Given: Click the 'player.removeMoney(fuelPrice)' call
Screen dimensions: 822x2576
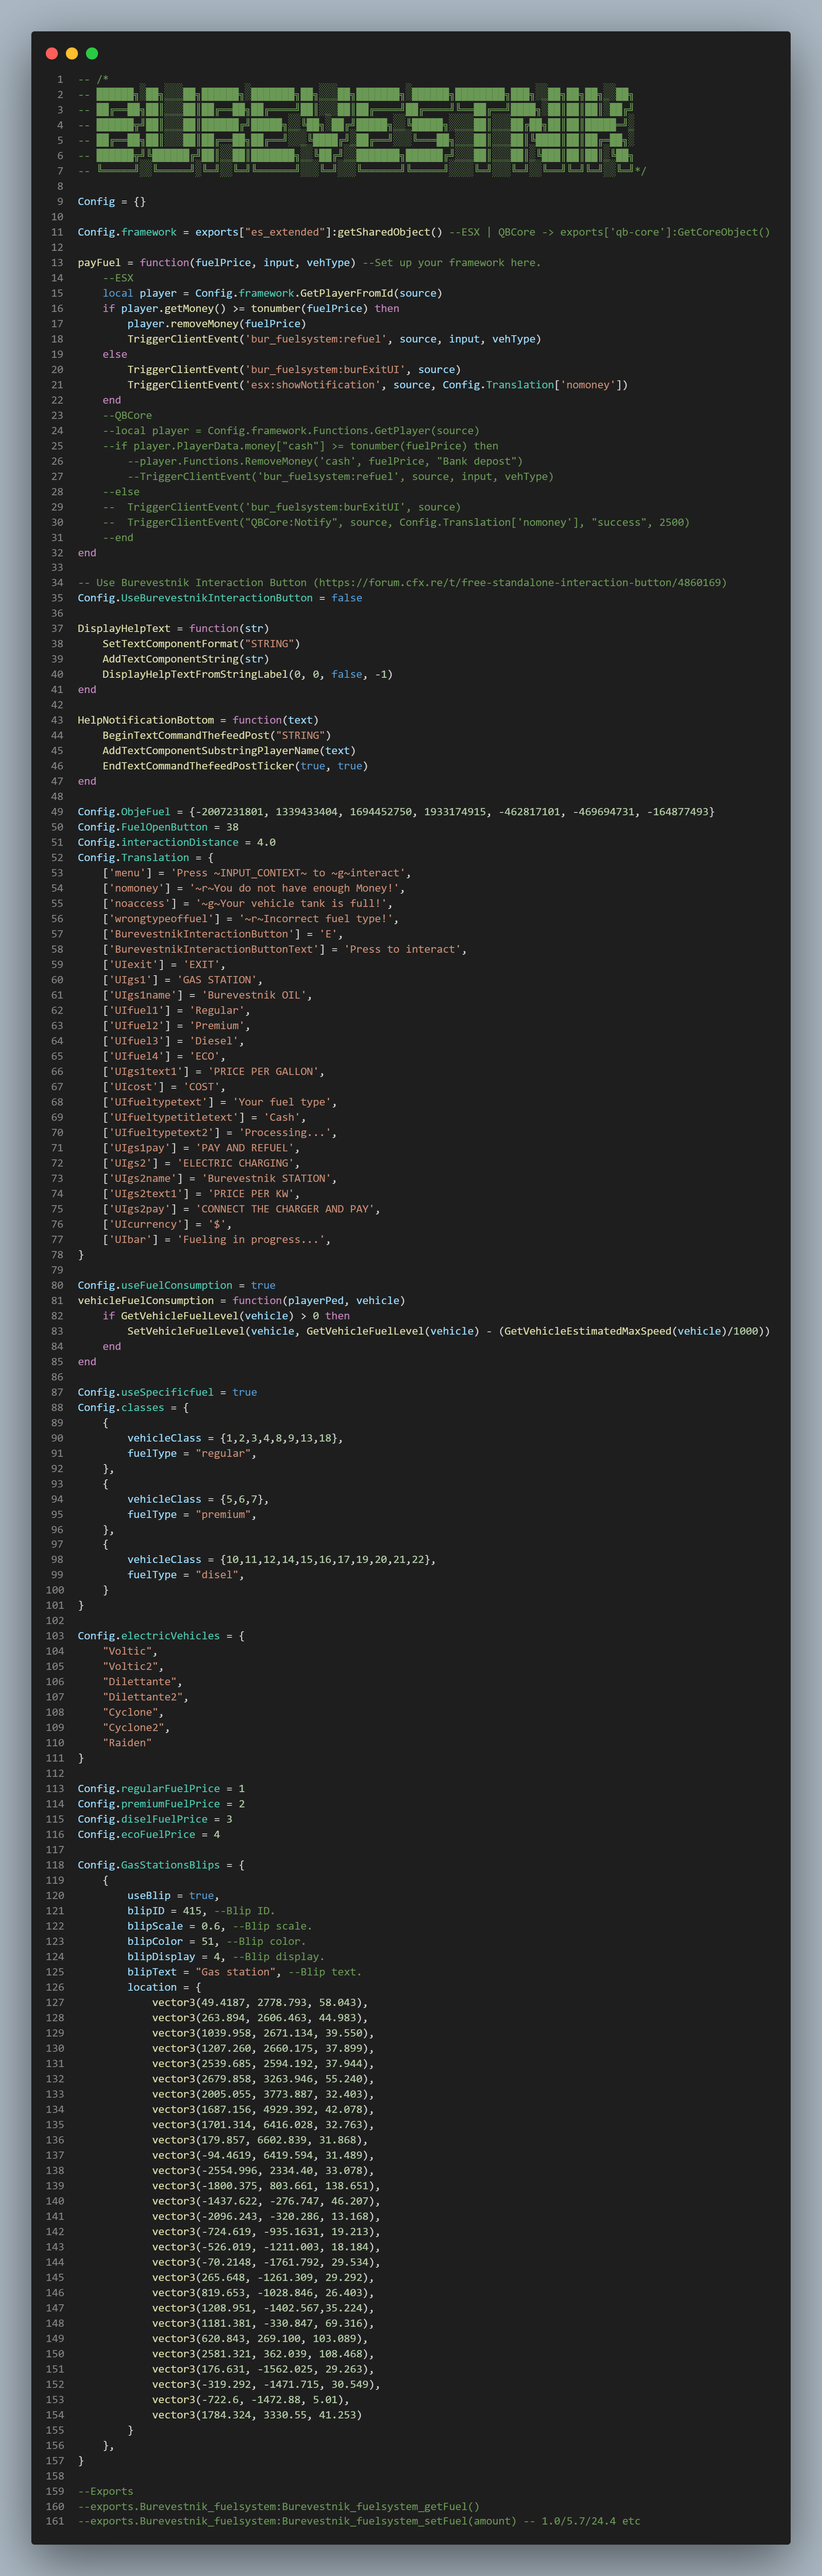Looking at the screenshot, I should [217, 324].
